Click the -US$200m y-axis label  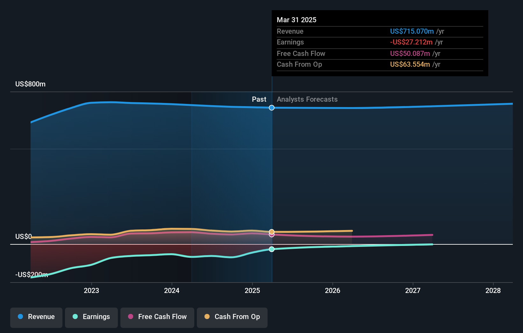click(32, 275)
